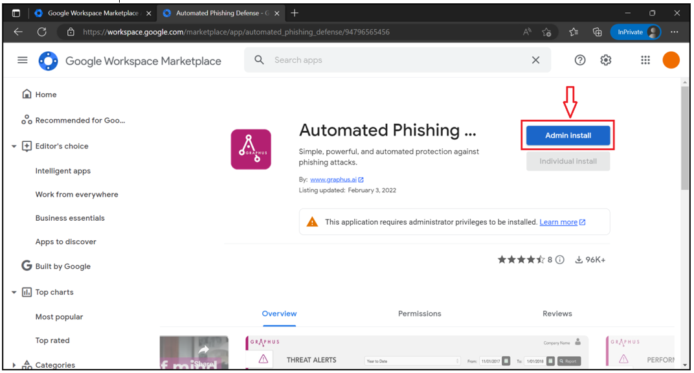This screenshot has width=694, height=373.
Task: Switch to Google Workspace Marketplace browser tab
Action: [93, 13]
